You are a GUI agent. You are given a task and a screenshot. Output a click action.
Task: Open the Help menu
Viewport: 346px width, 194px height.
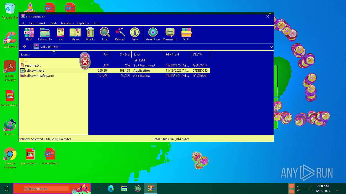96,23
